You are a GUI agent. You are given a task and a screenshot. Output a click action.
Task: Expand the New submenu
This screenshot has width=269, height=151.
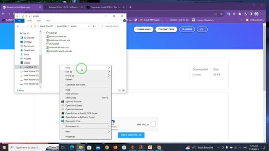tap(86, 131)
